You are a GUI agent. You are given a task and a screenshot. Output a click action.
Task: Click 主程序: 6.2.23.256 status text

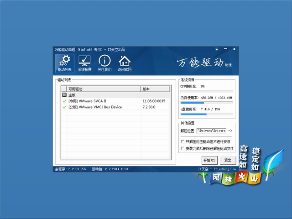(x=70, y=169)
